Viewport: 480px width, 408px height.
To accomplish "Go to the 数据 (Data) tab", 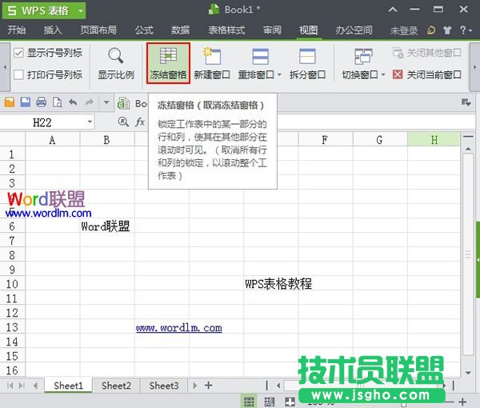I will tap(180, 30).
